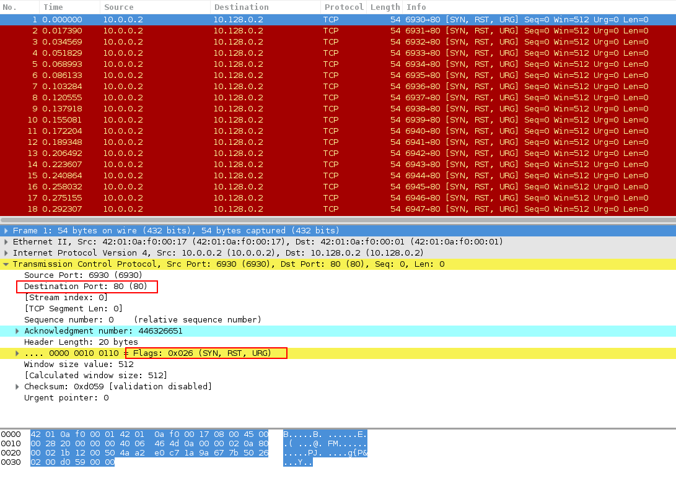Click hex dump row at offset 0000

(x=149, y=434)
